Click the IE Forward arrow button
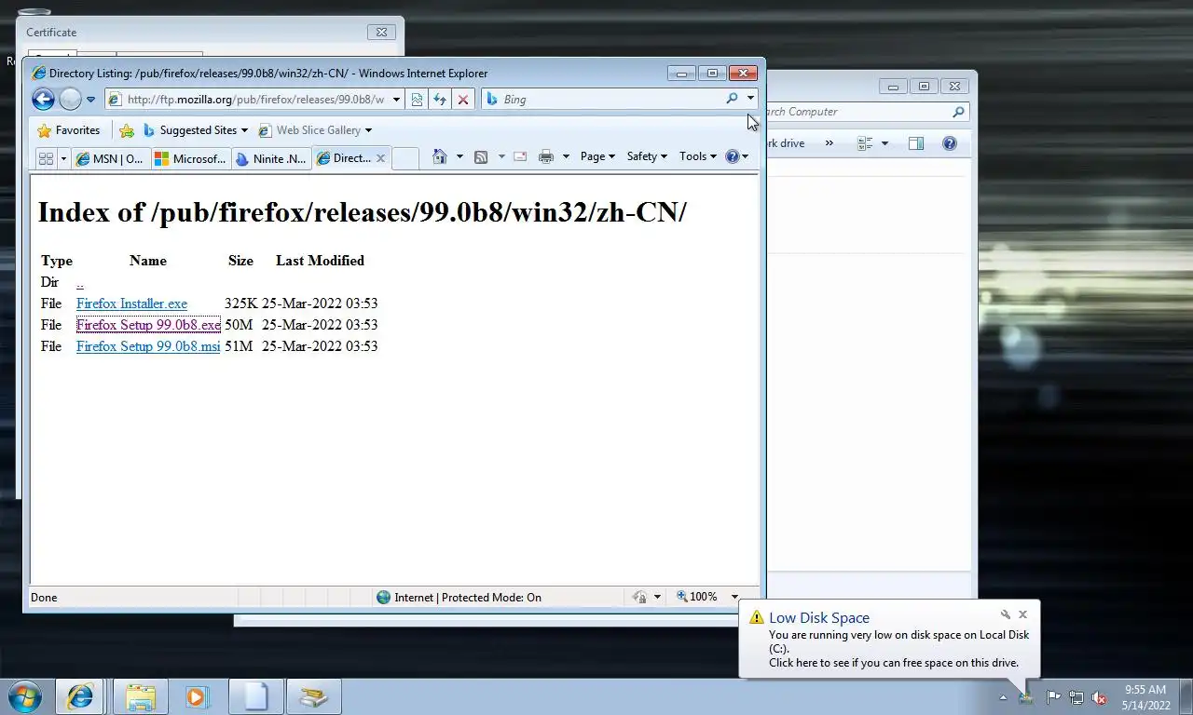The width and height of the screenshot is (1193, 715). coord(71,99)
